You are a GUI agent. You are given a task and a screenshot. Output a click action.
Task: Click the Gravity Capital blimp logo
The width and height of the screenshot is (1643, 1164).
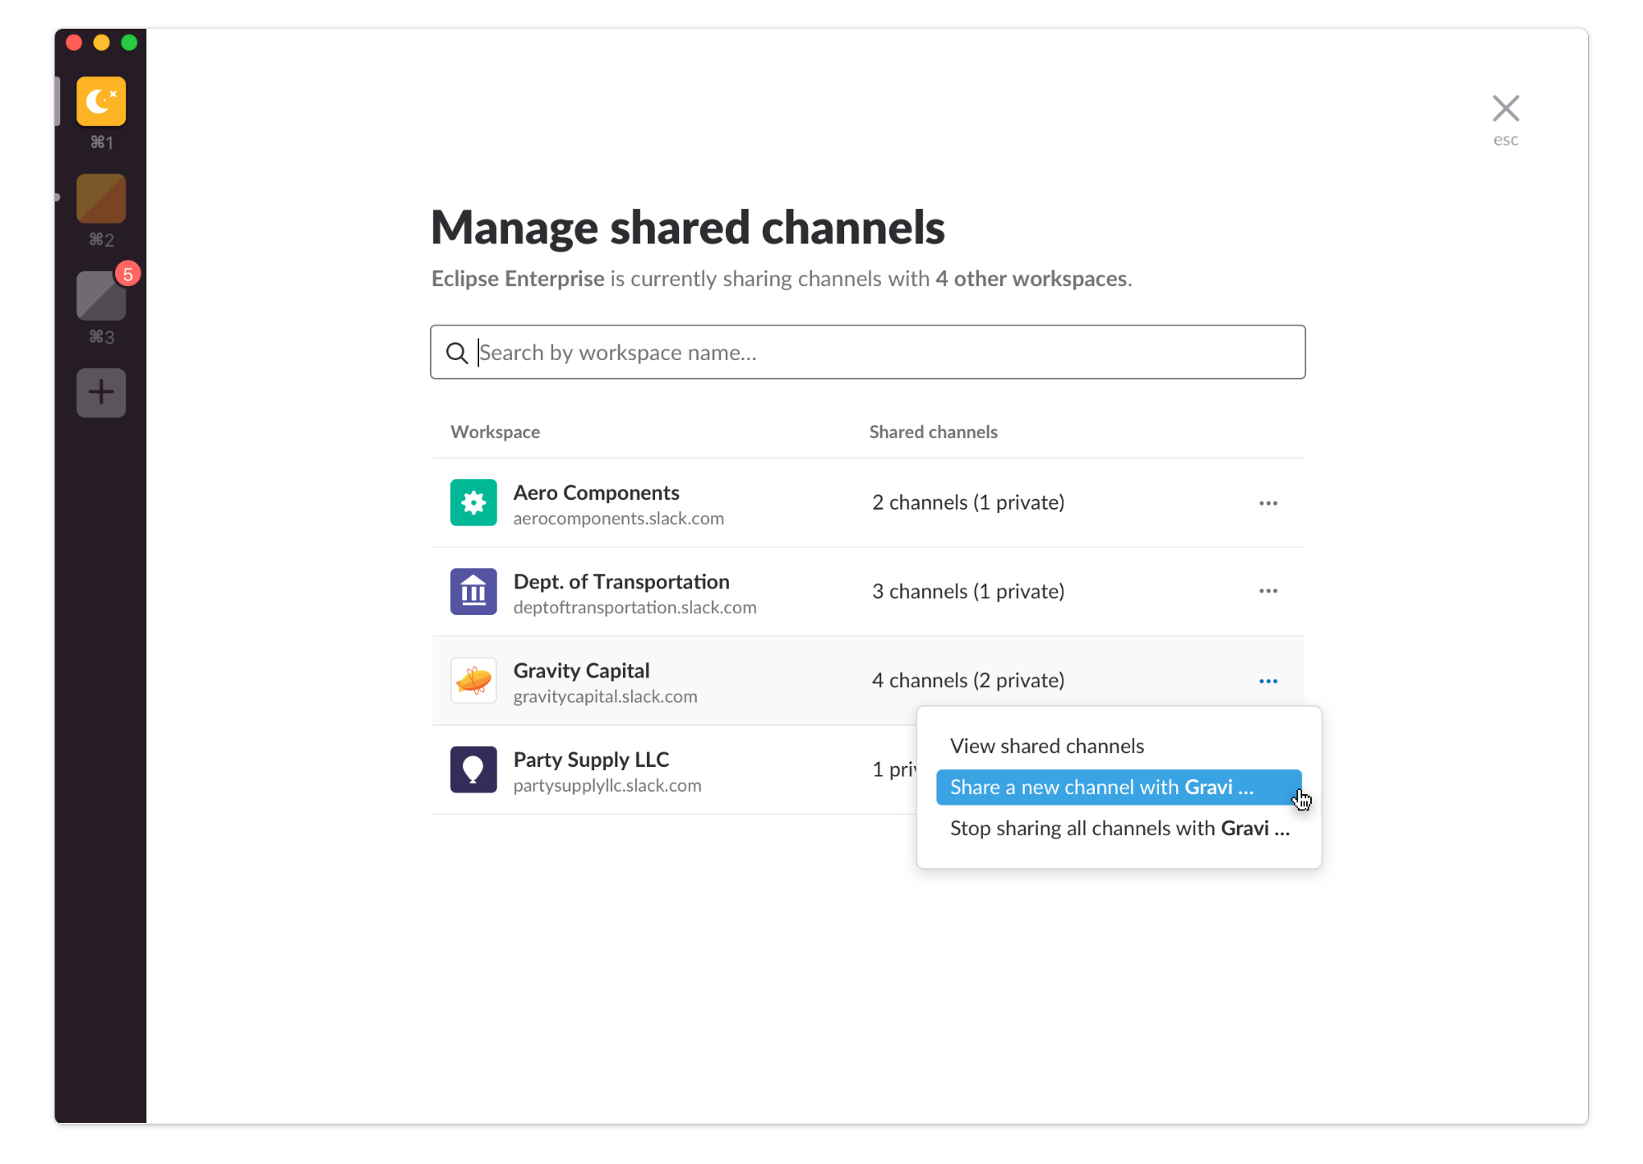pos(473,681)
